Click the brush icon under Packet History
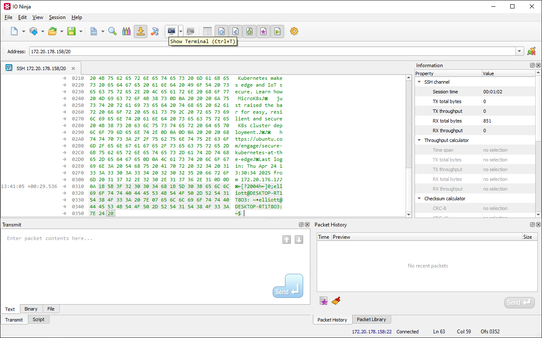Viewport: 542px width, 338px height. pyautogui.click(x=336, y=301)
